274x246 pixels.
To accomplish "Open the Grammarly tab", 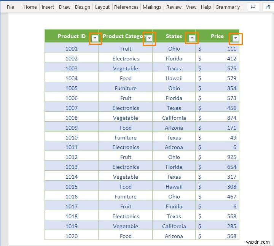I will 228,7.
